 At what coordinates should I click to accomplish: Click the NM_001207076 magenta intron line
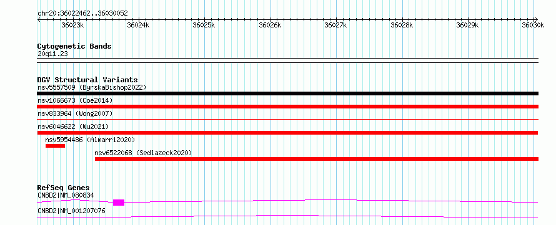pos(287,216)
